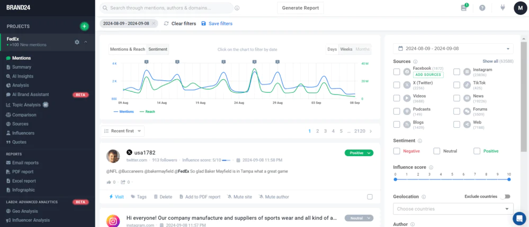Image resolution: width=529 pixels, height=227 pixels.
Task: Remove the date filter chip with X
Action: point(154,24)
